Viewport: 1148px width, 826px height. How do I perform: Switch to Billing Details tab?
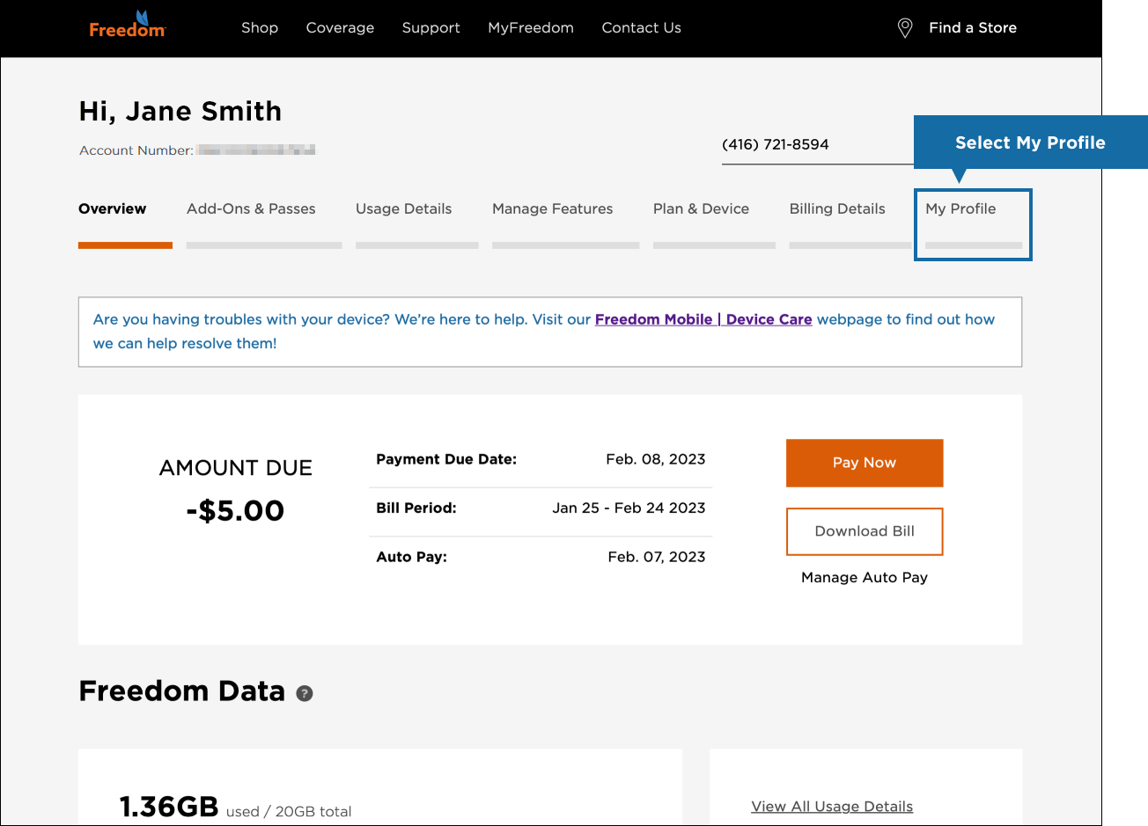pos(837,208)
